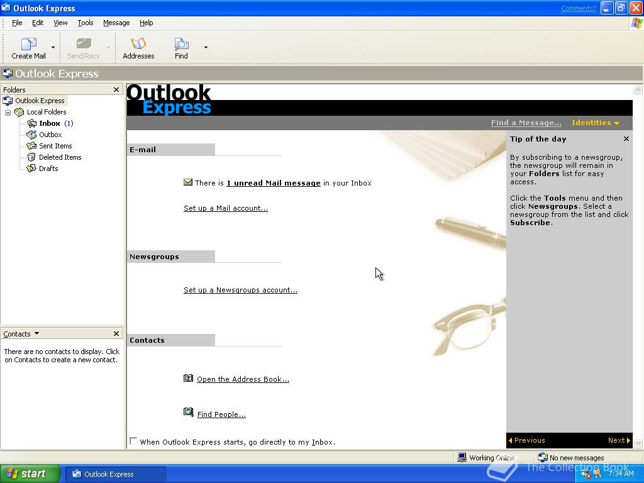Screen dimensions: 644x483
Task: Select the Deleted Items label
Action: pyautogui.click(x=60, y=157)
